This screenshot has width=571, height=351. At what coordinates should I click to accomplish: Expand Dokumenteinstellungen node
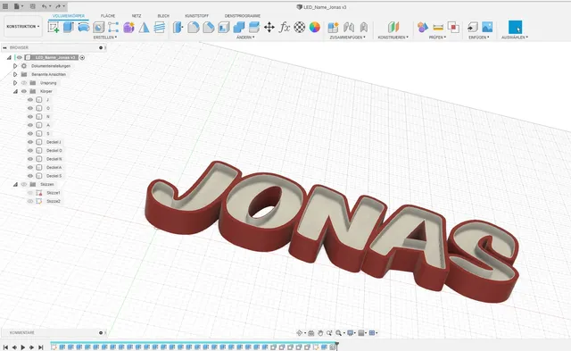point(15,66)
